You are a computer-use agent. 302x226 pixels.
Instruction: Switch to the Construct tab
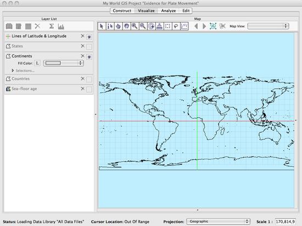(x=122, y=11)
